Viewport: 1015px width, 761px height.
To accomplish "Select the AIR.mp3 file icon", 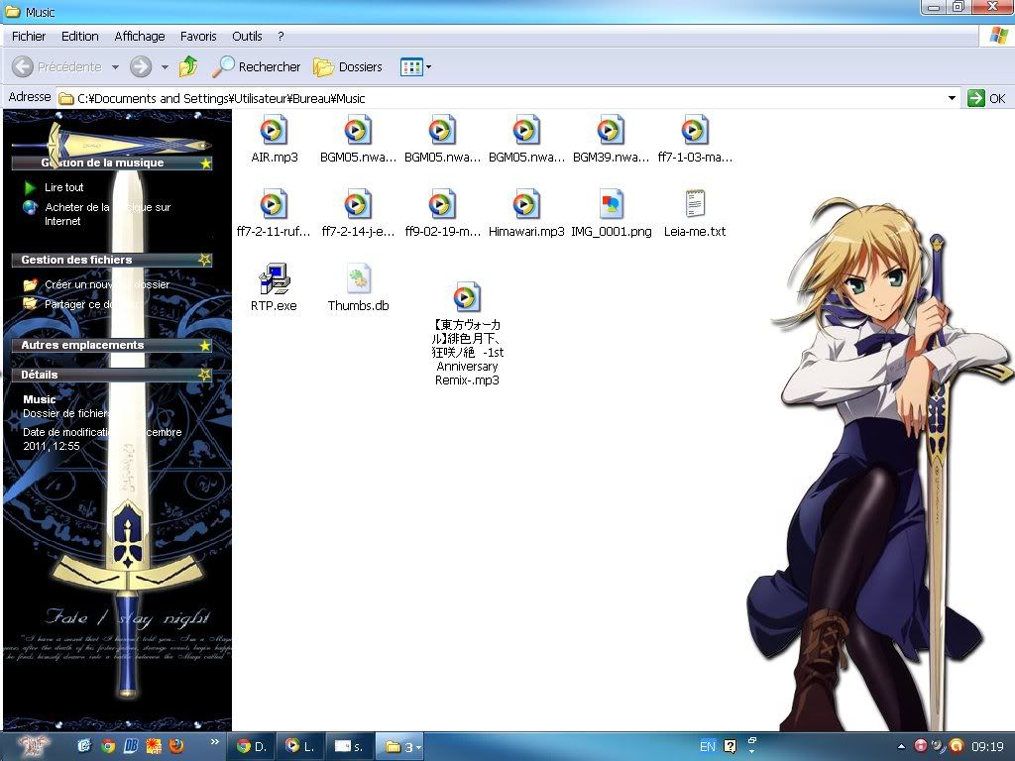I will tap(274, 130).
